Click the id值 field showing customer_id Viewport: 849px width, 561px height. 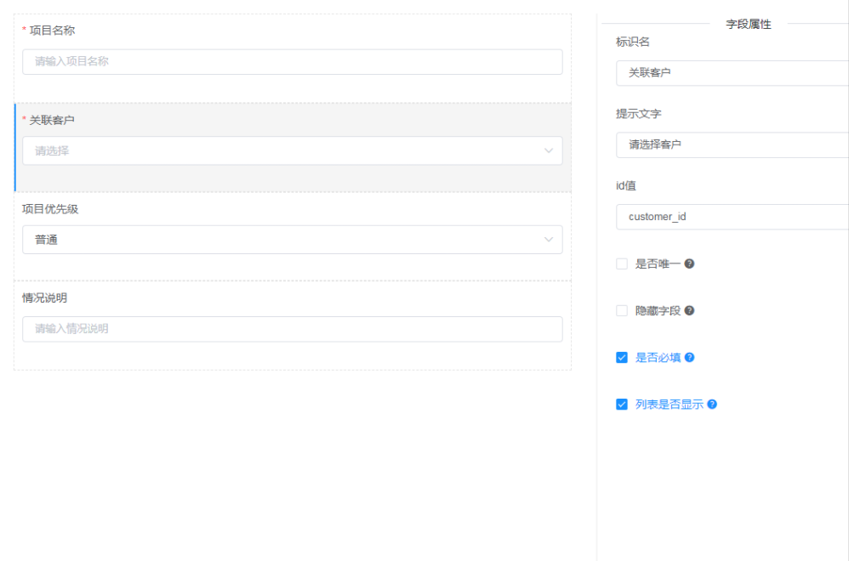[x=732, y=217]
